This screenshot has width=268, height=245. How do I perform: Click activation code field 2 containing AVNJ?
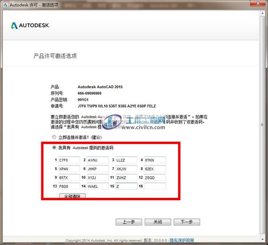tap(98, 160)
